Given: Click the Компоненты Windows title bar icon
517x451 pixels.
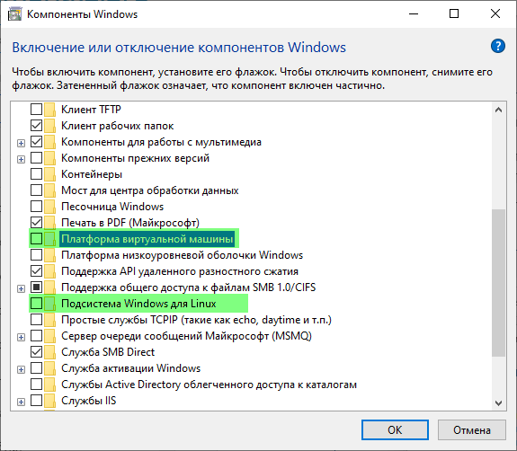Looking at the screenshot, I should tap(14, 14).
